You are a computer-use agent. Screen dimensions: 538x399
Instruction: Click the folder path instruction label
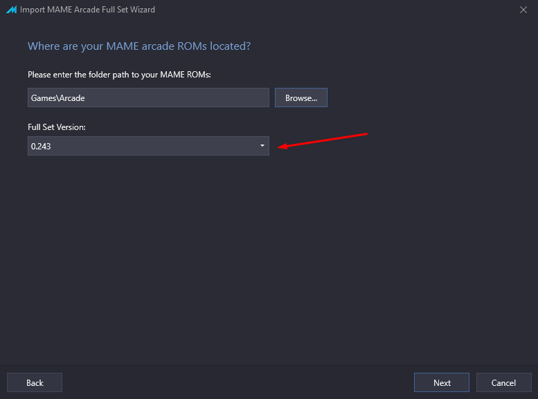[119, 75]
